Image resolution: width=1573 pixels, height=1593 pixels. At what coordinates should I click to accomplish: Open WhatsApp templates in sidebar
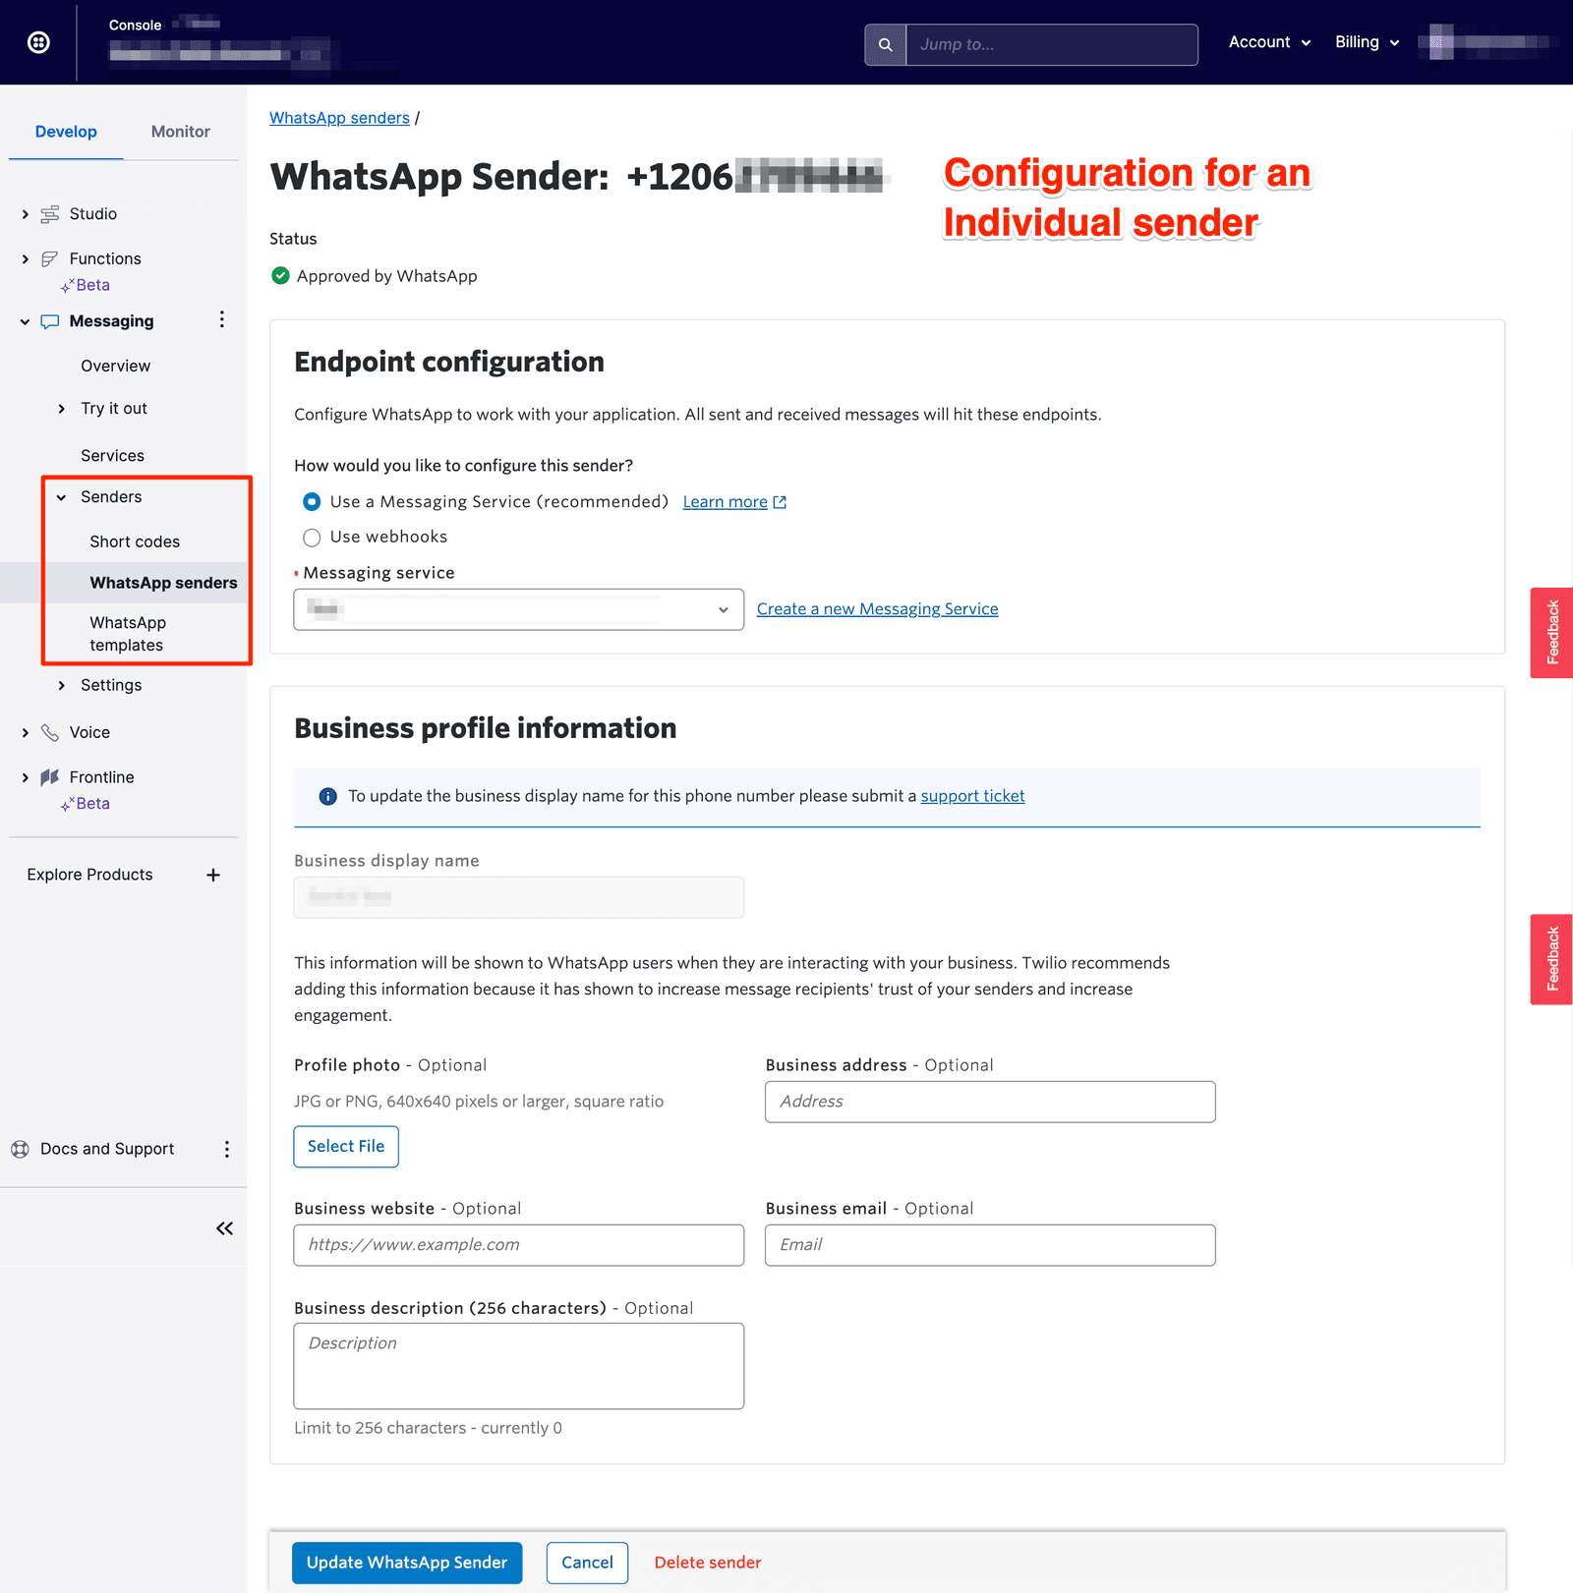[x=128, y=634]
